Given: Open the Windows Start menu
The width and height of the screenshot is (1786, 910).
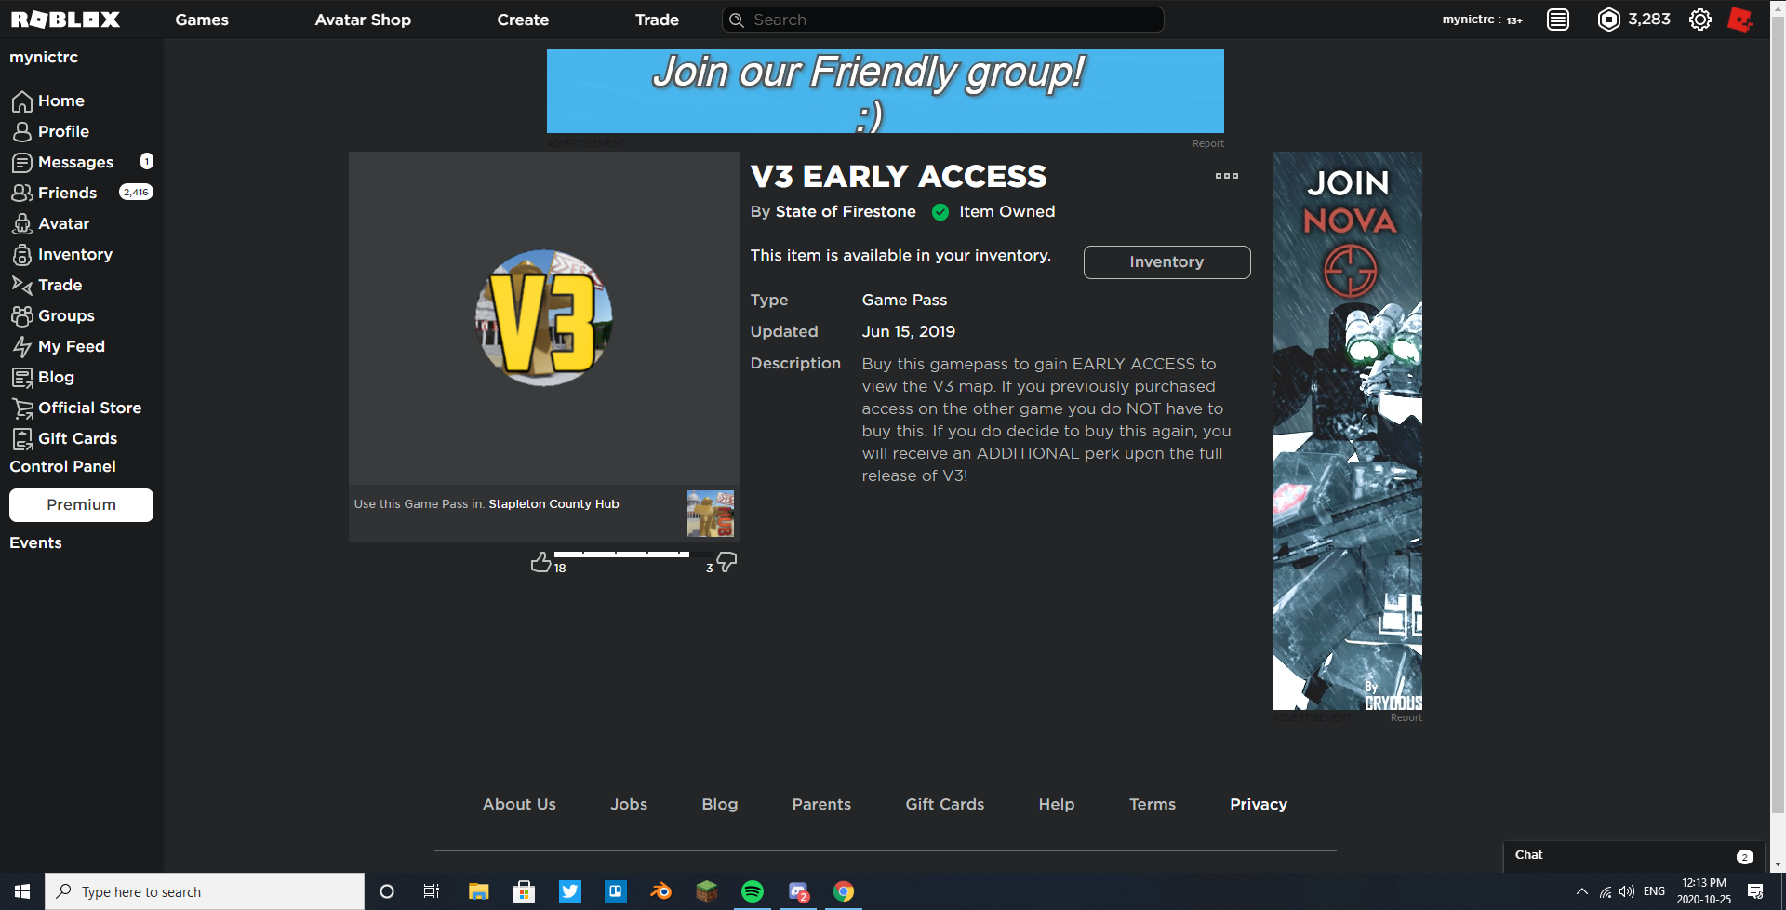Looking at the screenshot, I should [x=22, y=891].
